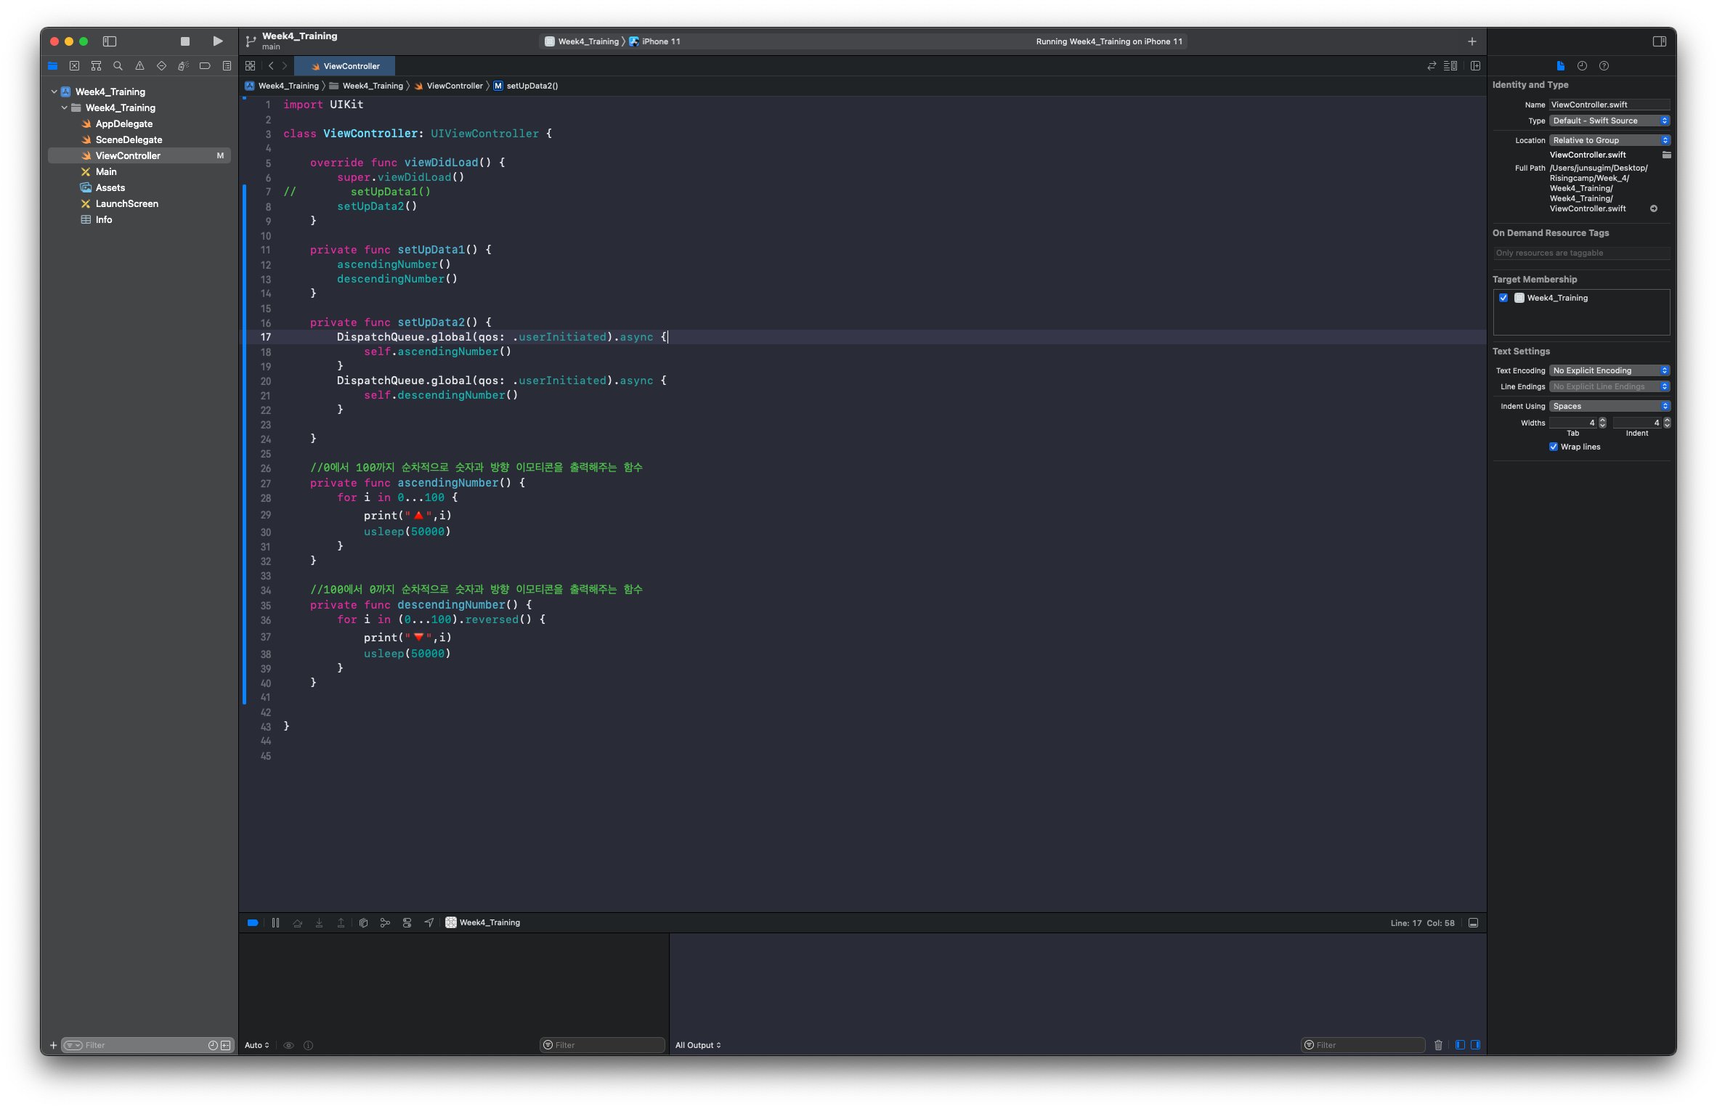Select AppDelegate in project navigator
Image resolution: width=1717 pixels, height=1109 pixels.
click(124, 123)
